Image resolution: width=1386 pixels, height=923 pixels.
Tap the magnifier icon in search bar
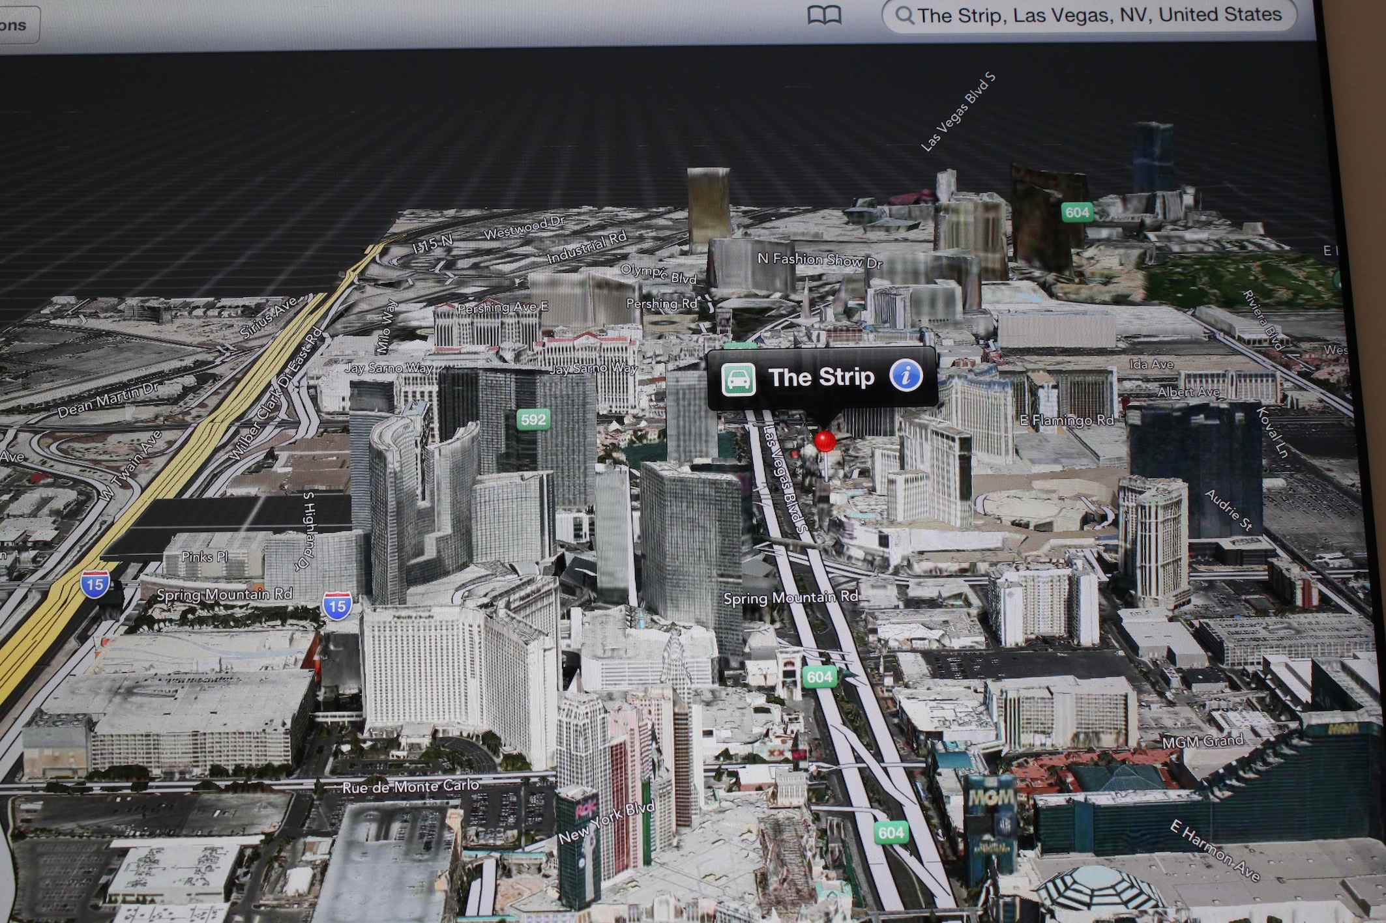(x=904, y=16)
